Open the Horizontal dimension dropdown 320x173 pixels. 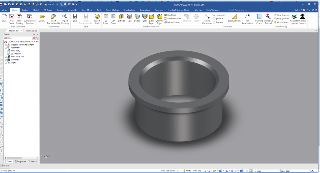pyautogui.click(x=227, y=15)
